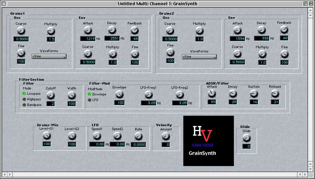Click Grains1 Env Feedback knob

134,30
